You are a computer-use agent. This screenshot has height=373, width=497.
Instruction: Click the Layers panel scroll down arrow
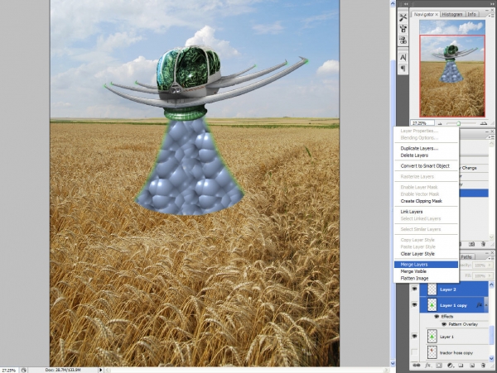click(x=491, y=358)
